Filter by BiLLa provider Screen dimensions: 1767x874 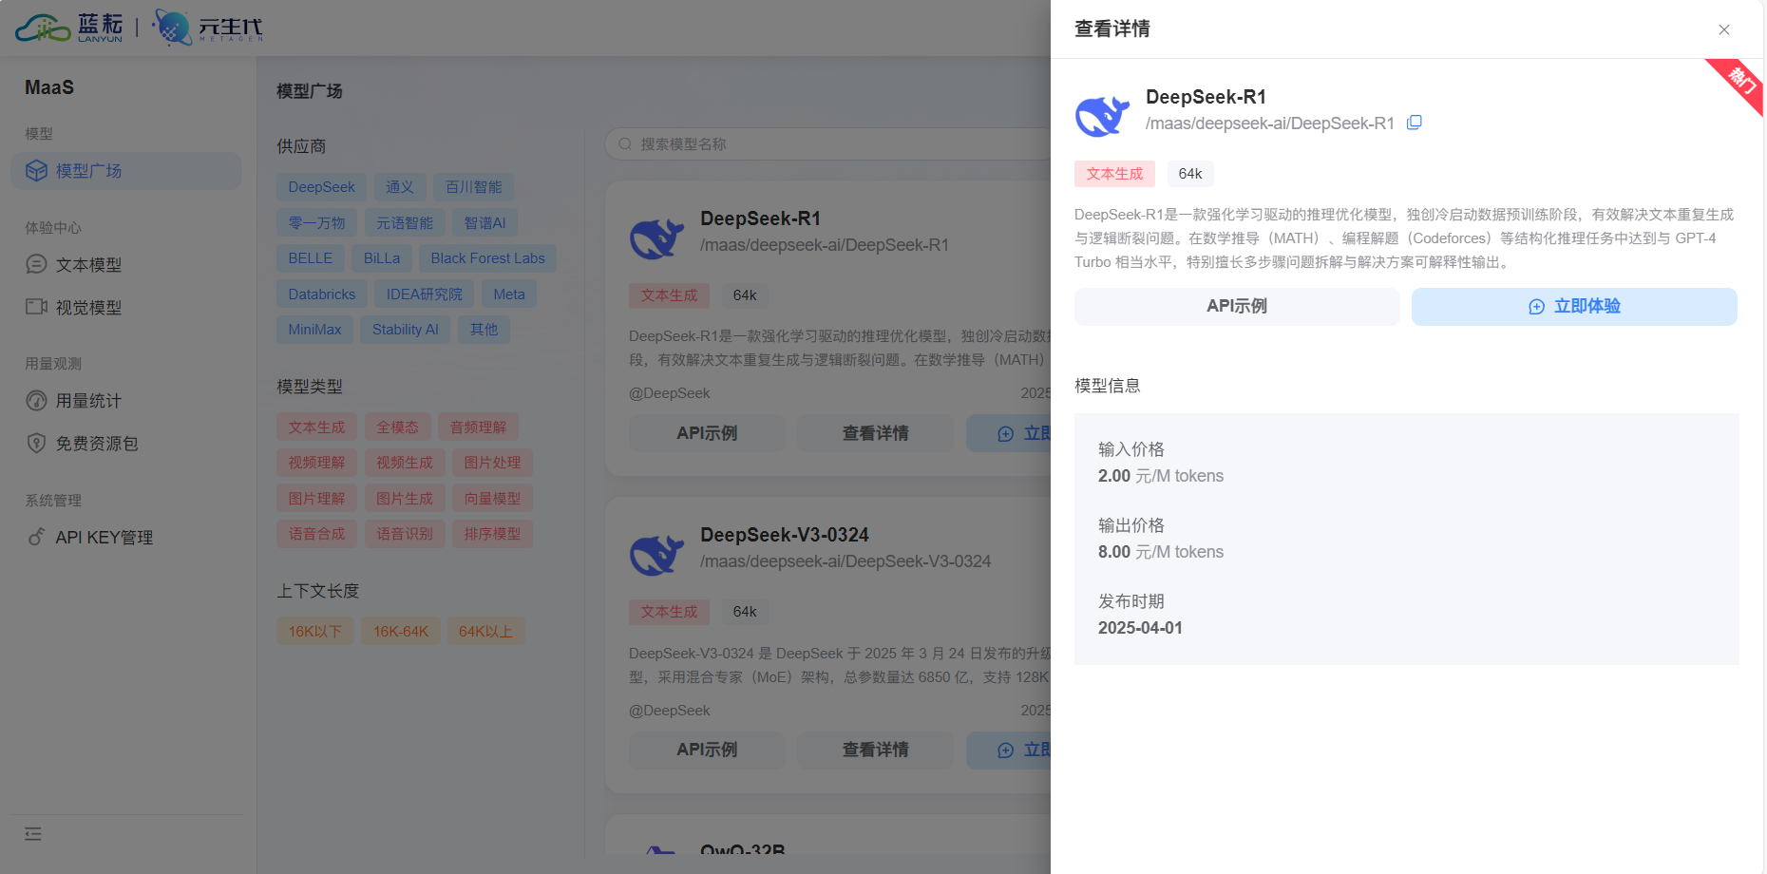382,258
